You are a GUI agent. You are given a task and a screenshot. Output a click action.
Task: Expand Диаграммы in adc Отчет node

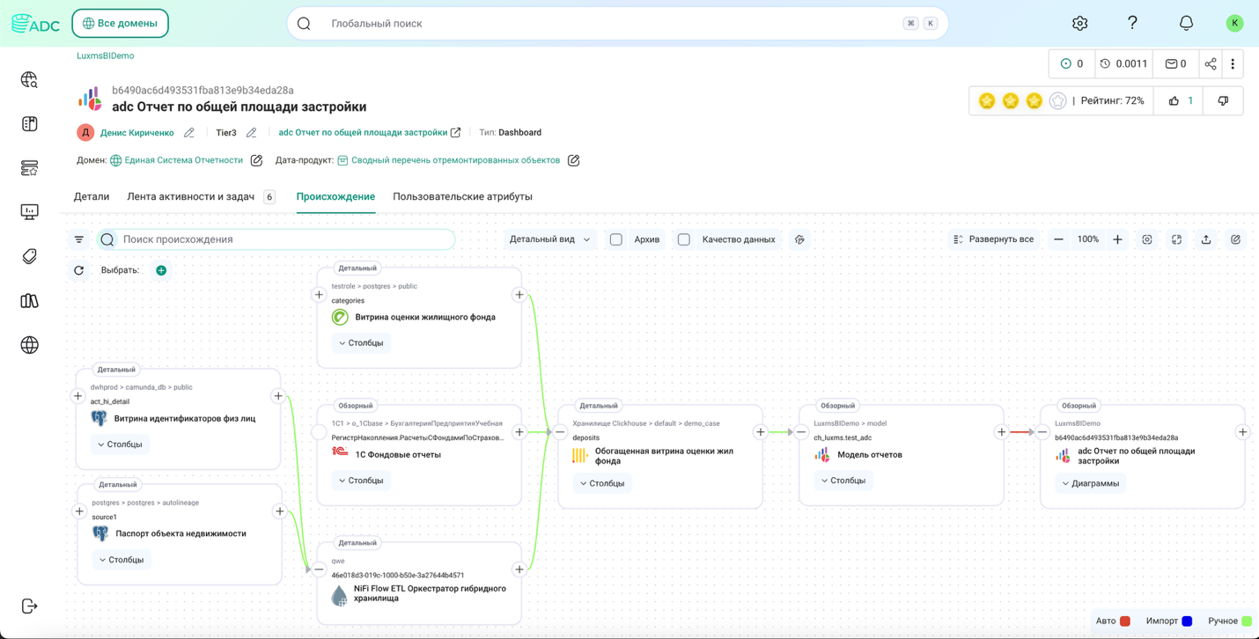click(x=1090, y=483)
